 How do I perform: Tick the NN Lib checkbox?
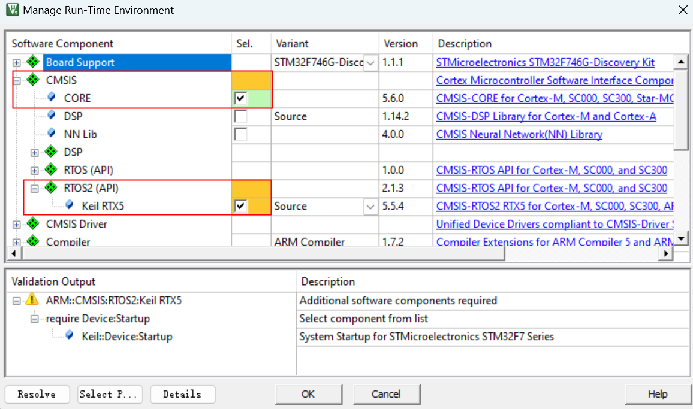(x=240, y=134)
